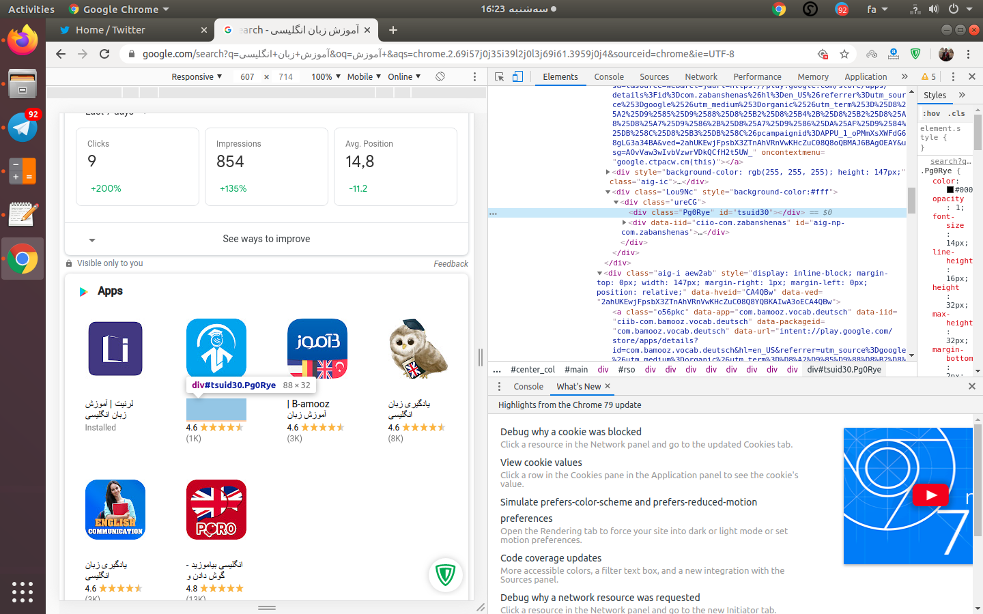Expand the aig-ic div node

[608, 172]
